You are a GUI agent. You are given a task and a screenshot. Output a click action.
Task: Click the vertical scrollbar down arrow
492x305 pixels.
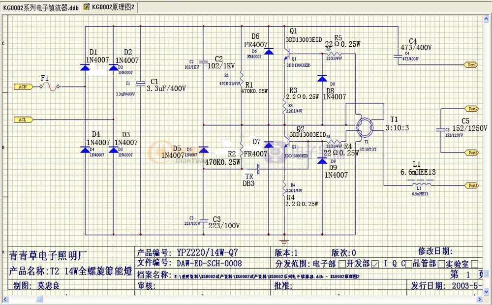pyautogui.click(x=487, y=291)
